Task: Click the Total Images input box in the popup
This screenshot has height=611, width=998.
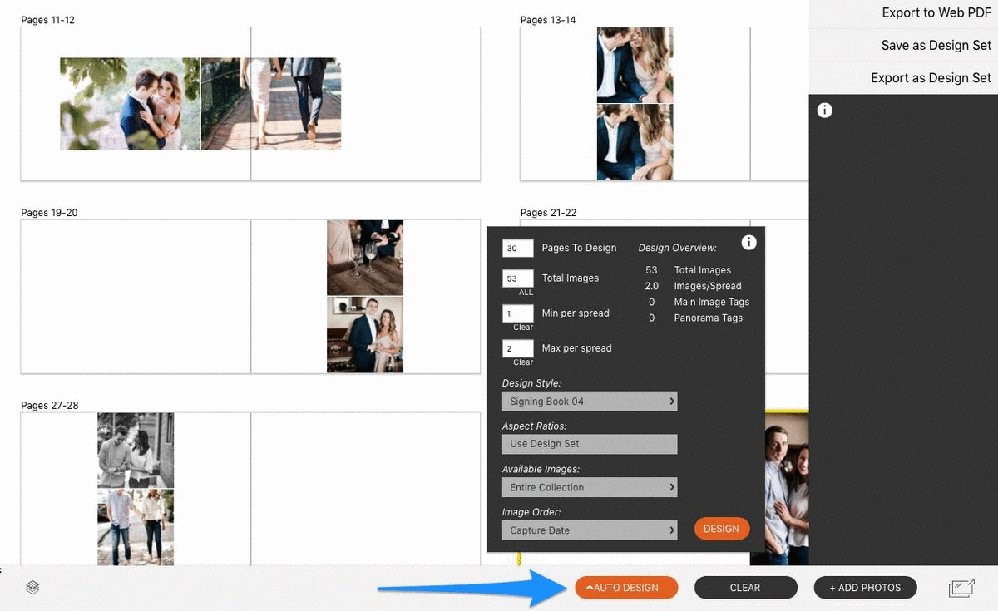Action: pyautogui.click(x=518, y=278)
